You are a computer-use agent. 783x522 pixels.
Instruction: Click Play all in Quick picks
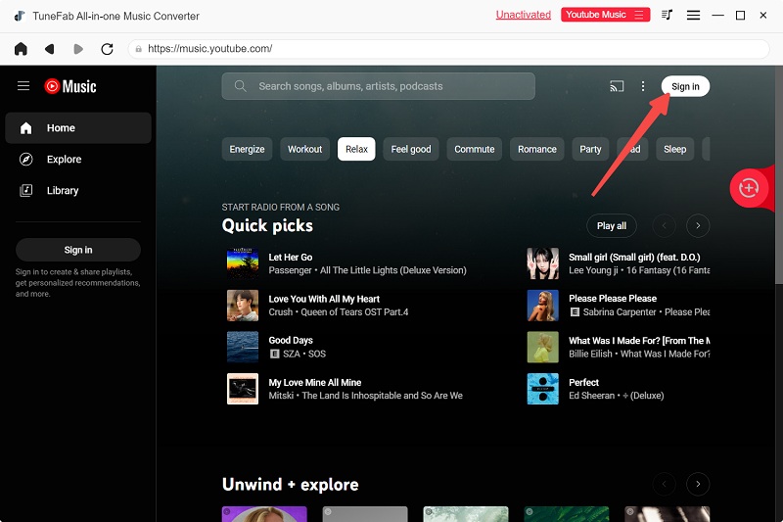611,226
